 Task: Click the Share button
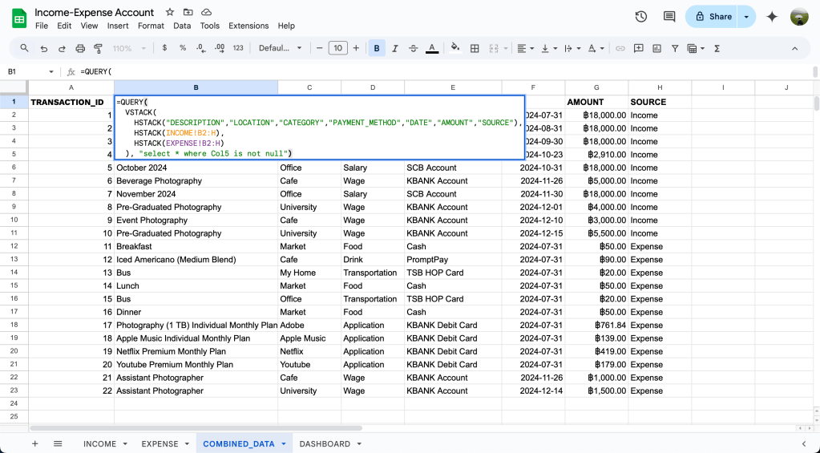point(712,16)
